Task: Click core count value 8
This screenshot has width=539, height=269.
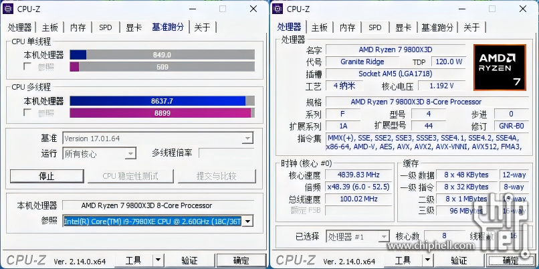Action: point(444,236)
